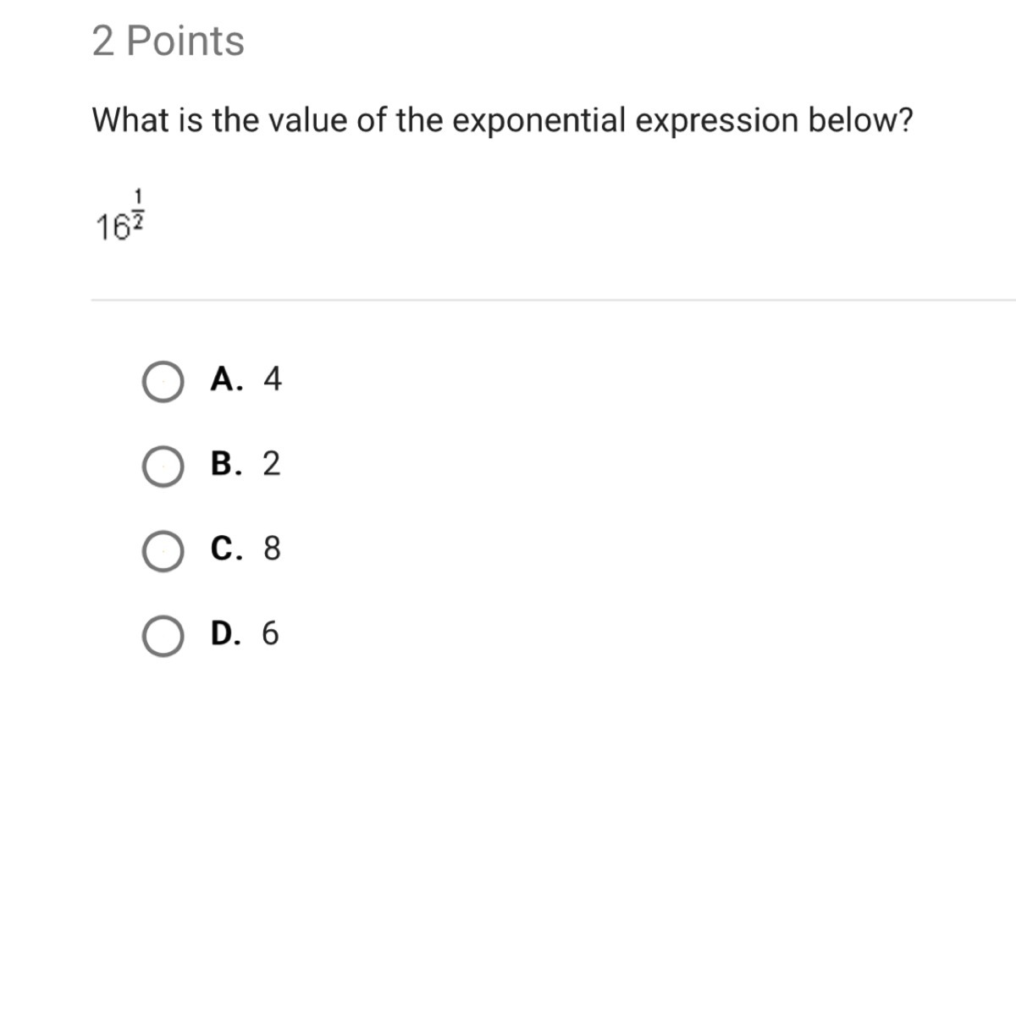Click the word 'below?' ending the question
The height and width of the screenshot is (1016, 1016).
(861, 120)
